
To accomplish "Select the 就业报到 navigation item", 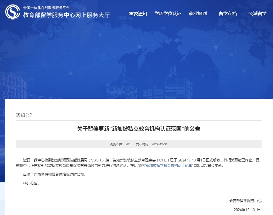I will coord(198,14).
